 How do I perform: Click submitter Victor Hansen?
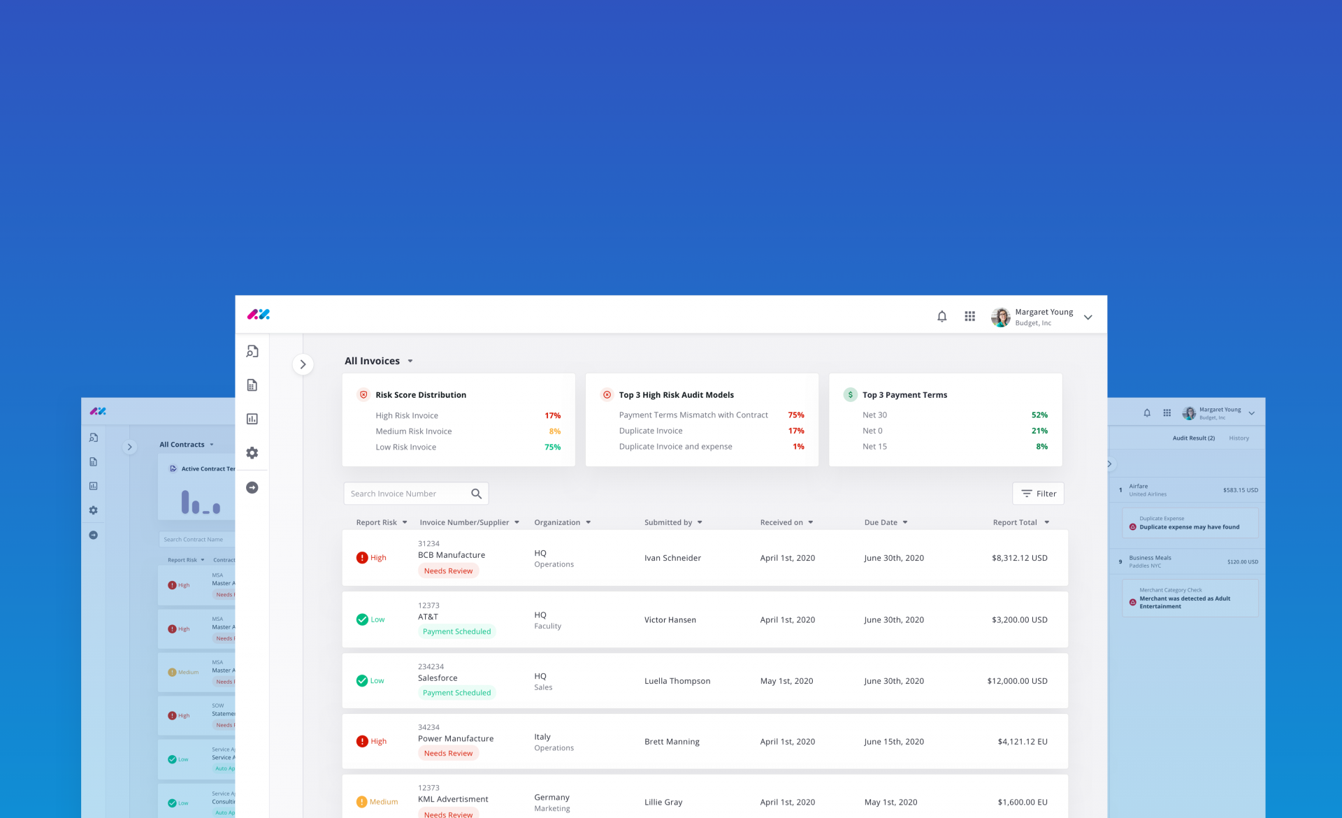(670, 620)
